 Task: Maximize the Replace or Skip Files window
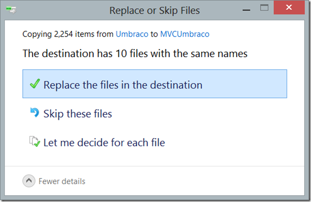click(264, 8)
